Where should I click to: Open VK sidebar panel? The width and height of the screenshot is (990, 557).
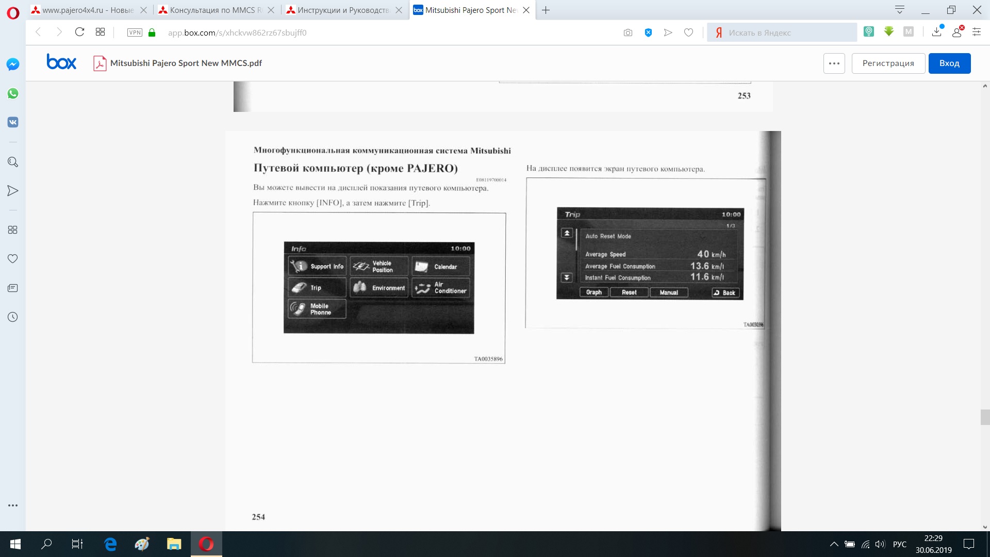pos(13,122)
